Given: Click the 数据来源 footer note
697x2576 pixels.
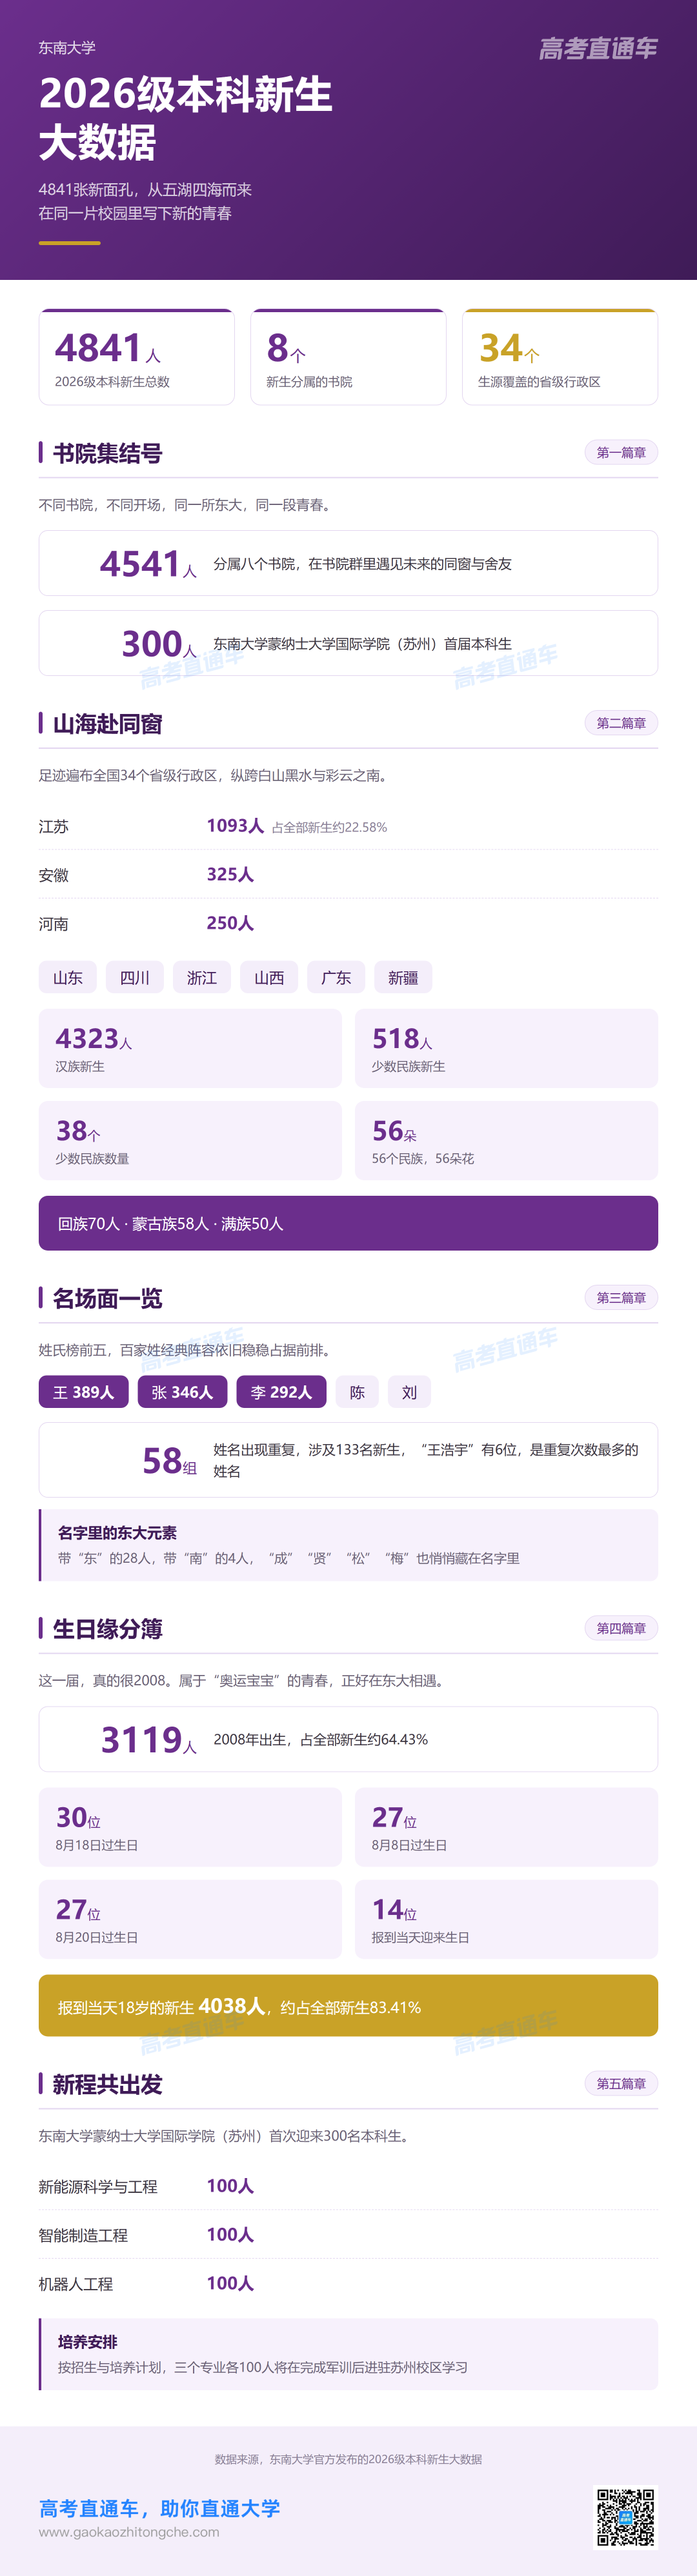Looking at the screenshot, I should coord(348,2458).
